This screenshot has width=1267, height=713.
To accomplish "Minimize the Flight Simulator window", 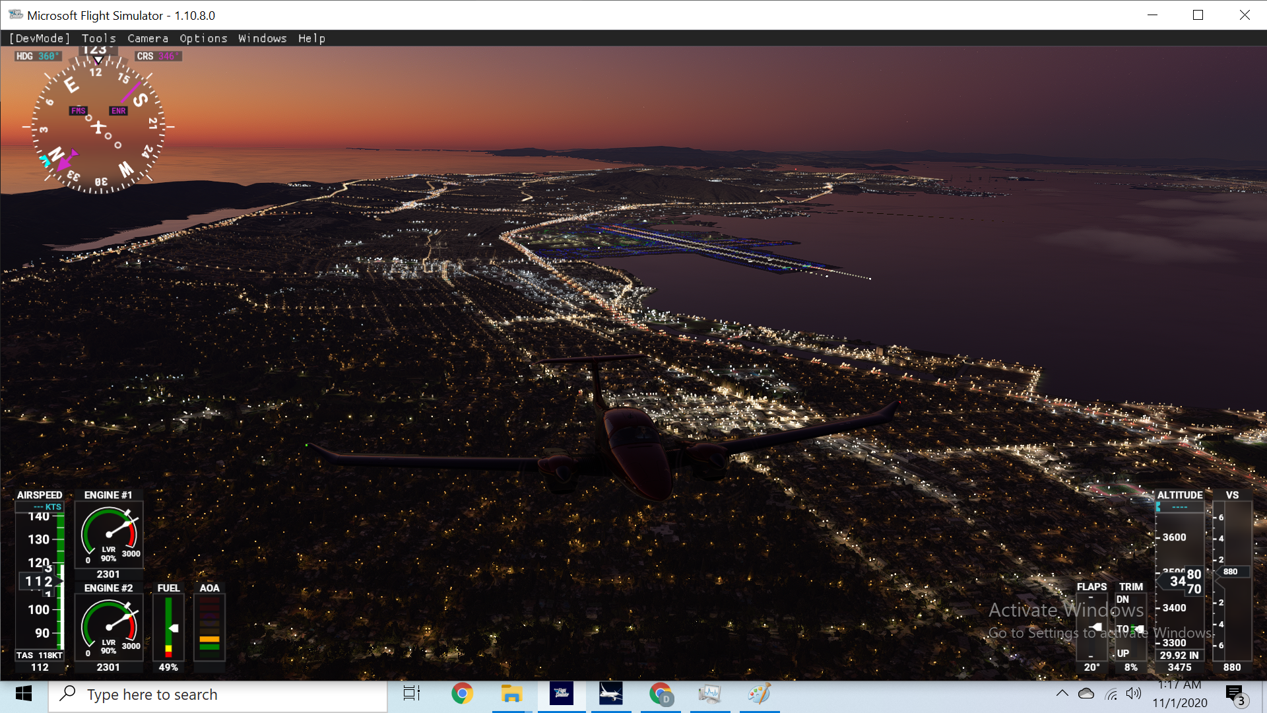I will [1153, 15].
